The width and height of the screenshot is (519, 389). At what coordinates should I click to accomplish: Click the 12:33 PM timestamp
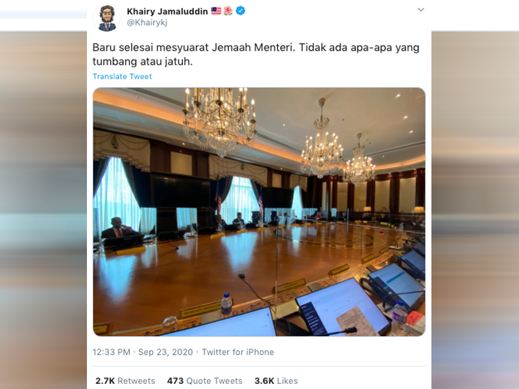click(113, 352)
